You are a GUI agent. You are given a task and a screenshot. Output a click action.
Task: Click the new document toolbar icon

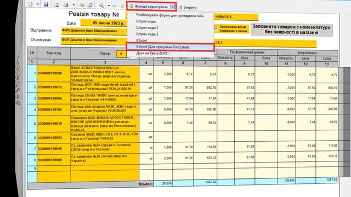point(31,4)
